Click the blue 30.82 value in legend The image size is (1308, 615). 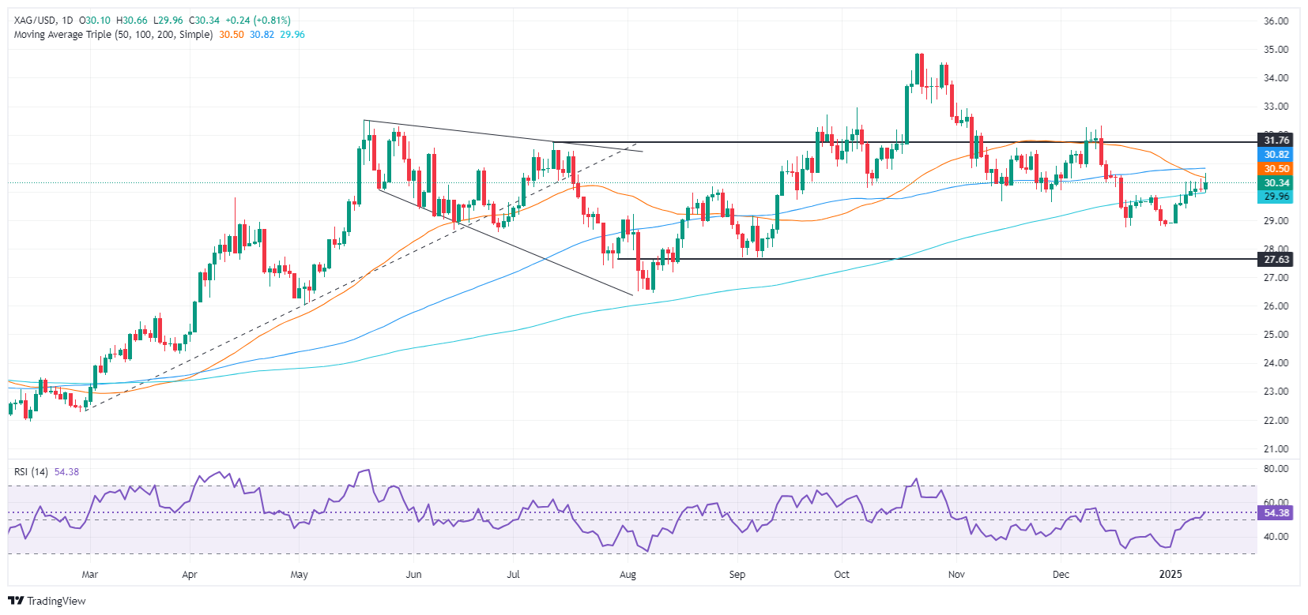(x=262, y=35)
